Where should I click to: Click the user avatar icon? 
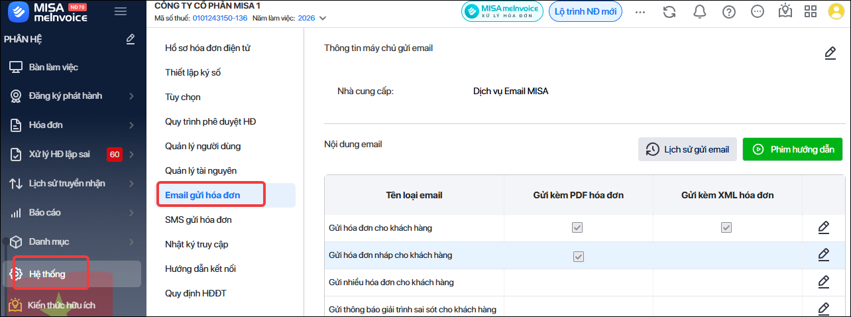click(x=836, y=12)
